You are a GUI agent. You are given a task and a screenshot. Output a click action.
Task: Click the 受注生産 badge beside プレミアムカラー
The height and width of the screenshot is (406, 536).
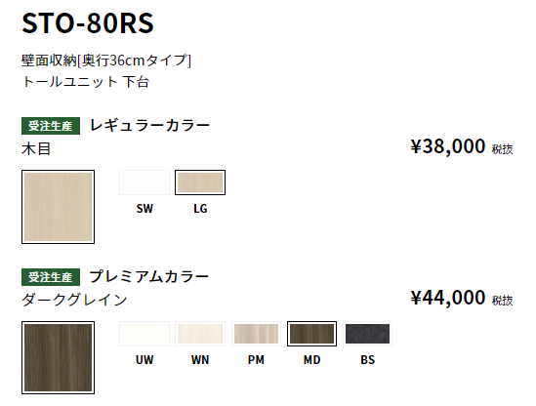point(51,277)
